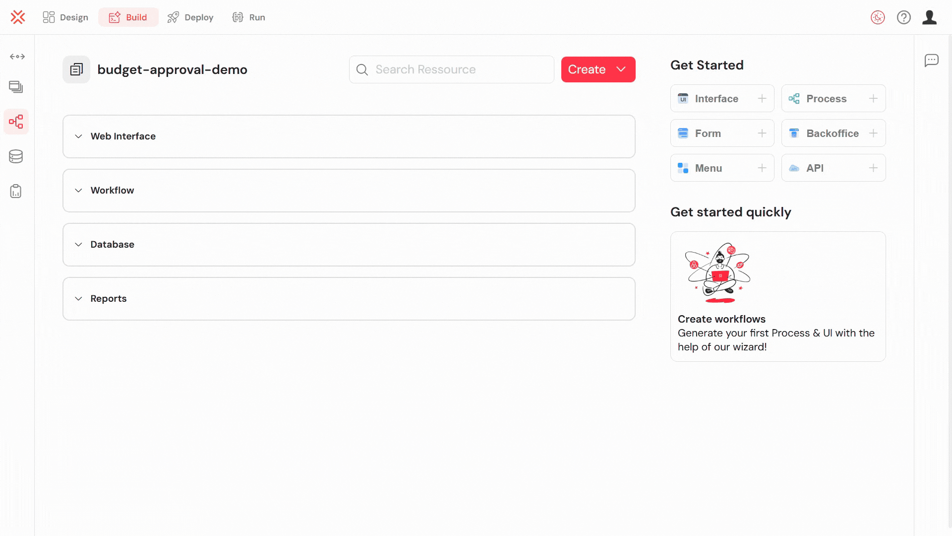Open the Database section from the sidebar

click(x=16, y=156)
